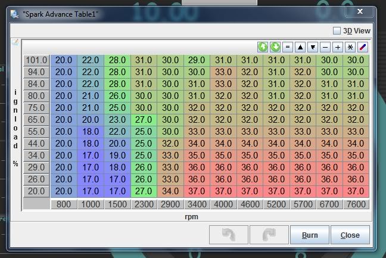Click the undo arrow button
This screenshot has height=258, width=386.
(229, 235)
